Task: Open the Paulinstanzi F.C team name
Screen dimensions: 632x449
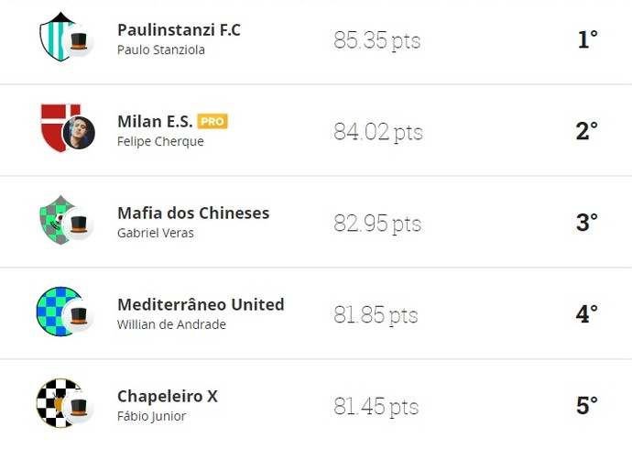Action: point(179,30)
